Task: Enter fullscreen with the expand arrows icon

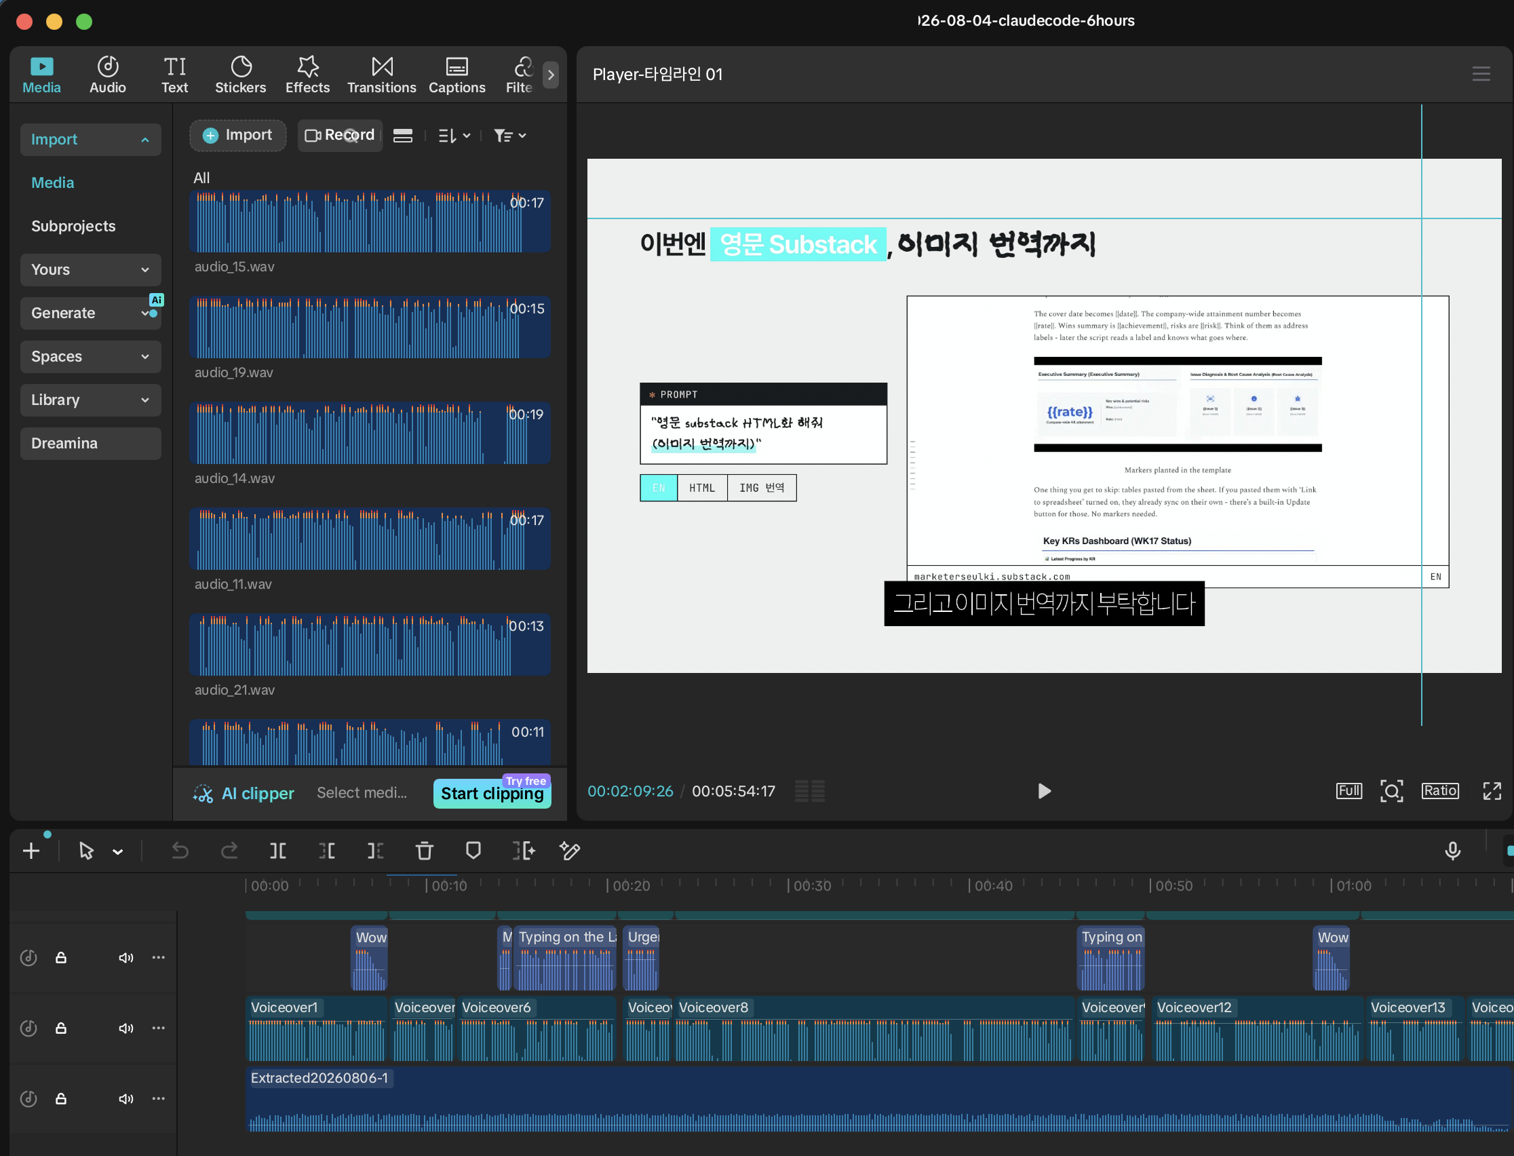Action: [x=1492, y=791]
